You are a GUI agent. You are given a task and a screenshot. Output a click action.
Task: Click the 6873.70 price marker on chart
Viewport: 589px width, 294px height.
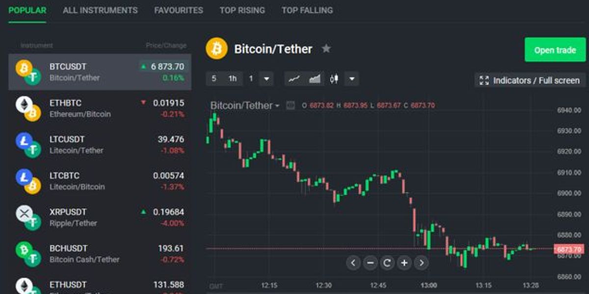tap(569, 248)
